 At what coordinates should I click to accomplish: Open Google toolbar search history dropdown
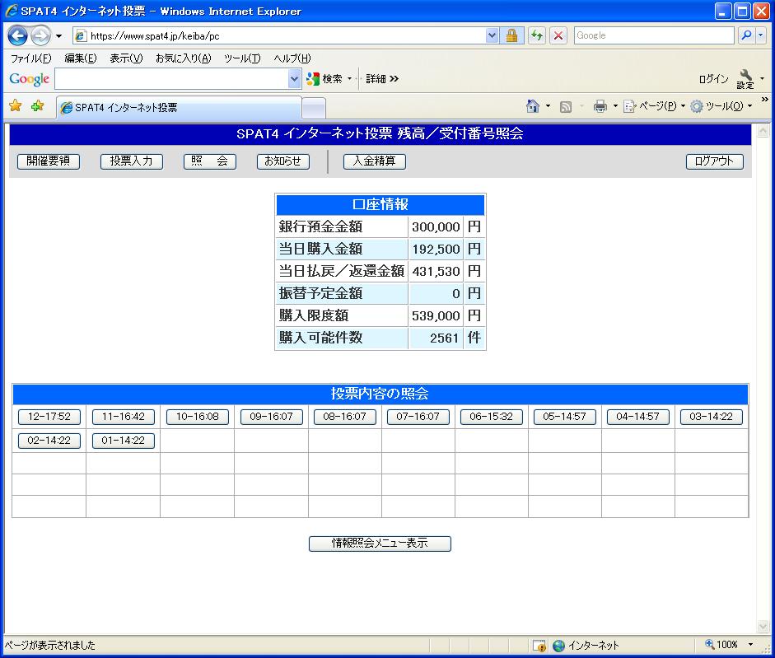coord(295,79)
